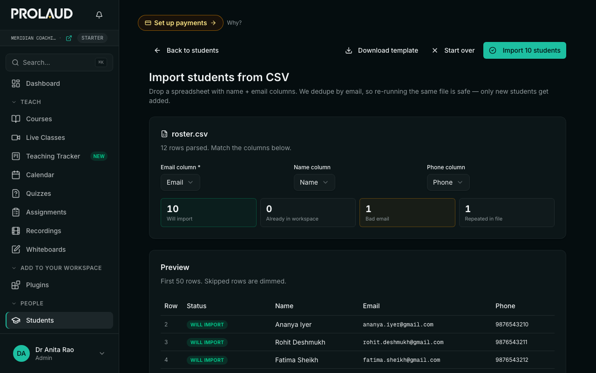Open Teaching Tracker page
This screenshot has width=596, height=373.
click(x=59, y=156)
